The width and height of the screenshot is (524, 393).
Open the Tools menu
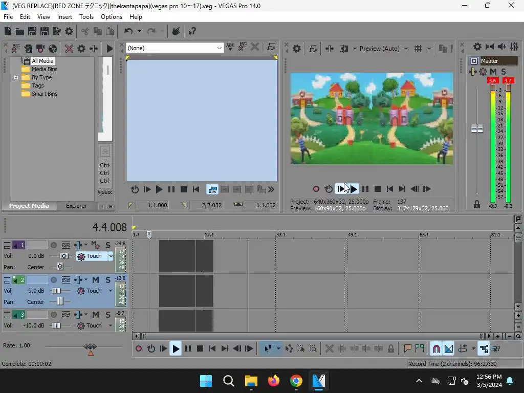86,17
